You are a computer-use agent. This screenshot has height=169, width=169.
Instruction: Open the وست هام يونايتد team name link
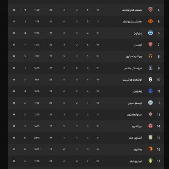[132, 10]
